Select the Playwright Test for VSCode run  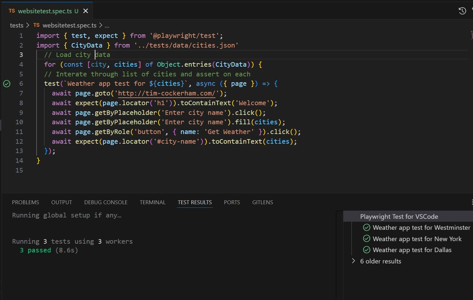[x=399, y=217]
